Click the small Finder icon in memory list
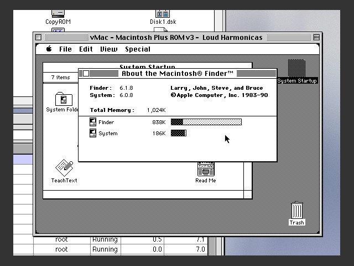 (x=93, y=122)
